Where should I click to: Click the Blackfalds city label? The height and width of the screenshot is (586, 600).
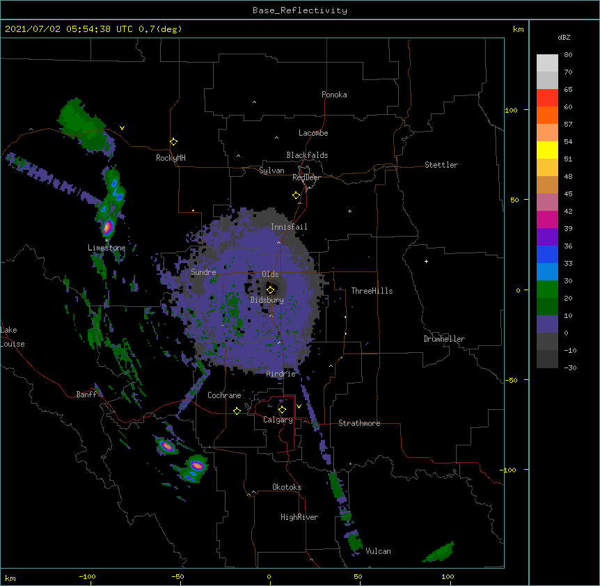(307, 155)
